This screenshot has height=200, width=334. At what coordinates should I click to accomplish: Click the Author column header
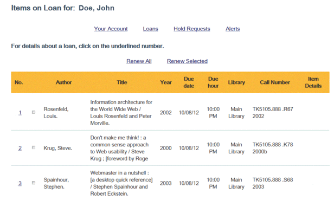(63, 82)
